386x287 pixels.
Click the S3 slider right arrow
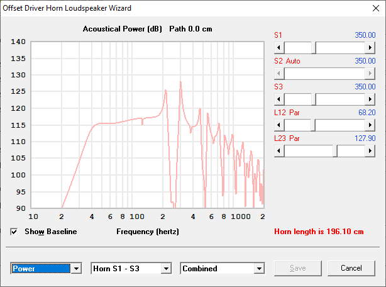click(x=370, y=99)
